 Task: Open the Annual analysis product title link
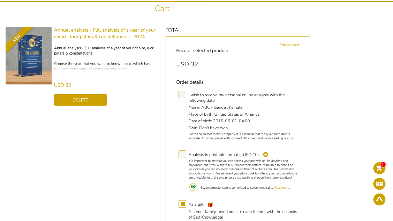tap(105, 33)
